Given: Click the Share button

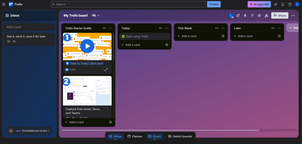Looking at the screenshot, I should pyautogui.click(x=280, y=15).
